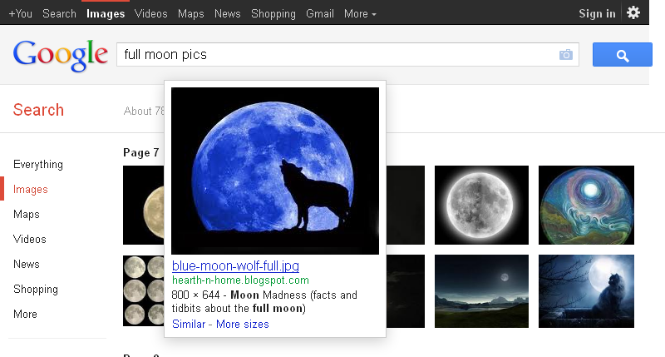Open the dark landscape small moon thumbnail
The image size is (665, 357).
click(482, 291)
